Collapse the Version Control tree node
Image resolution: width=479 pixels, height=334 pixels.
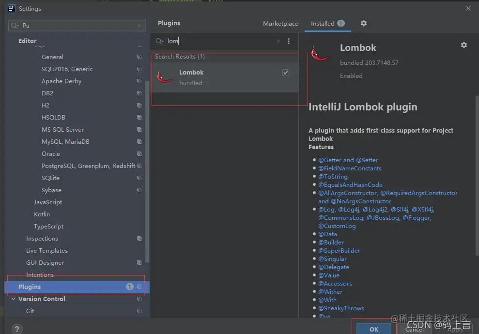[13, 299]
